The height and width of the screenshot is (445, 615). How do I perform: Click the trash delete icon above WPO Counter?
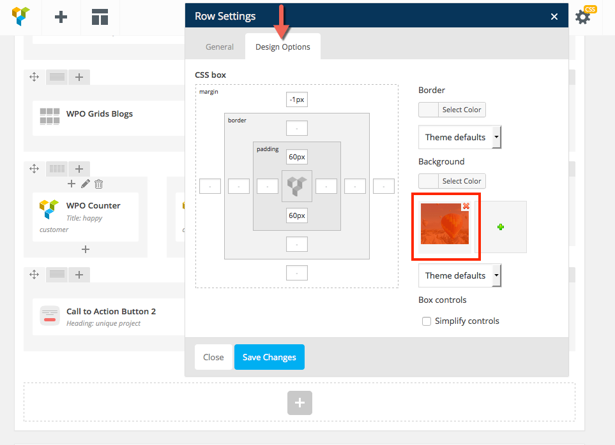(99, 184)
